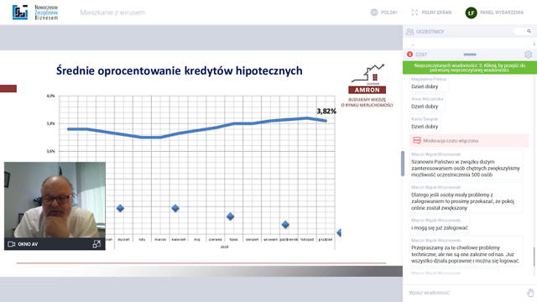Collapse the CZAT panel header
This screenshot has width=537, height=302.
tap(421, 55)
